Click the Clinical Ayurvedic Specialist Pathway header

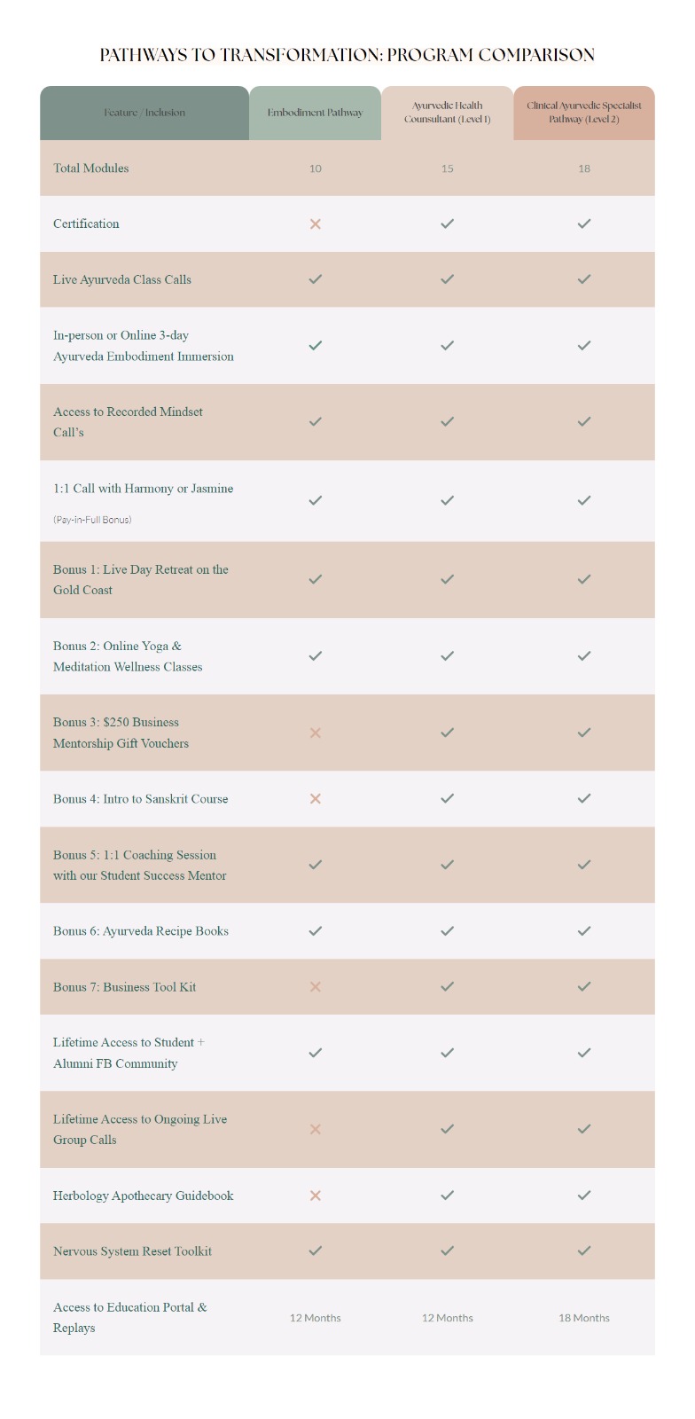pos(583,113)
